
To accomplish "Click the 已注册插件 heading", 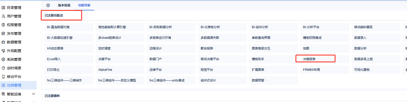I will click(52, 96).
